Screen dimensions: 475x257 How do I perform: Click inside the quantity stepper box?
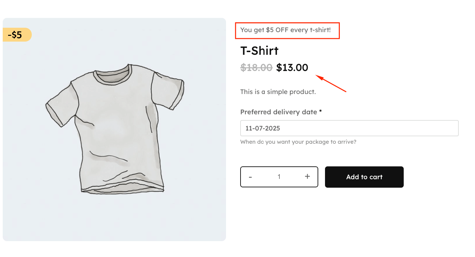coord(279,176)
